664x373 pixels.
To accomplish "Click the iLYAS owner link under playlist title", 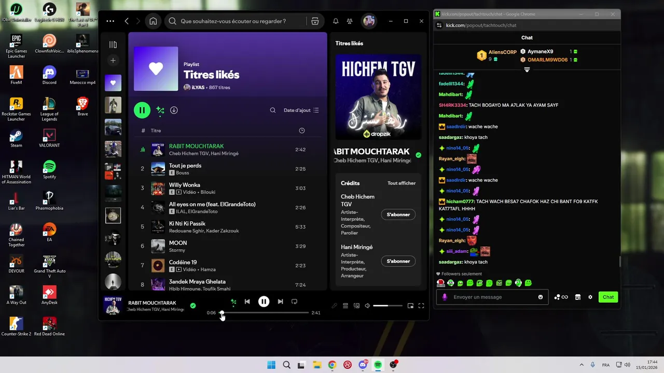I will [199, 88].
